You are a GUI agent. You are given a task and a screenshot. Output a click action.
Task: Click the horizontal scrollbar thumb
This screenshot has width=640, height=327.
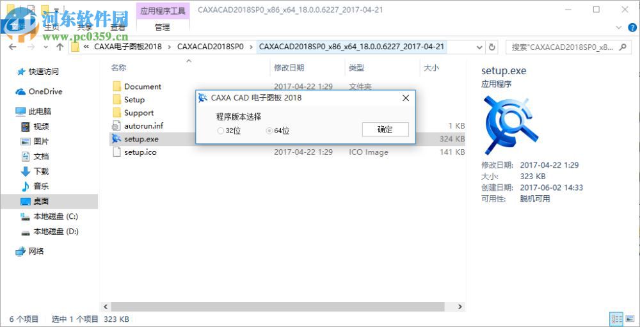[x=278, y=307]
